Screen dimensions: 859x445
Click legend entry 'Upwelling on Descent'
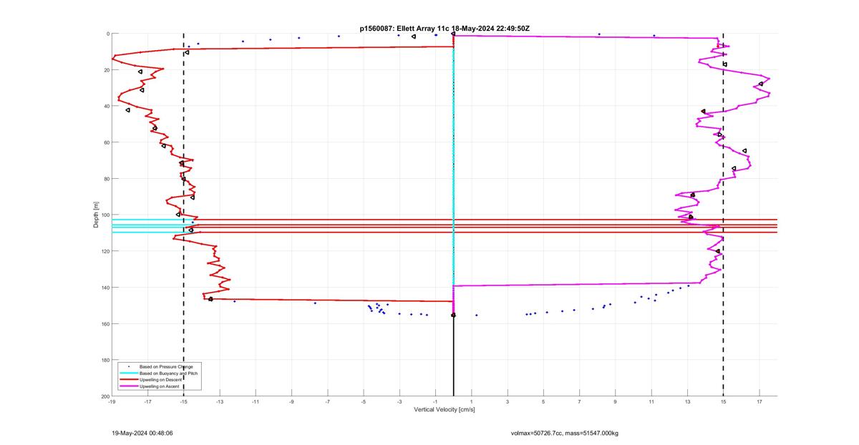pyautogui.click(x=162, y=380)
